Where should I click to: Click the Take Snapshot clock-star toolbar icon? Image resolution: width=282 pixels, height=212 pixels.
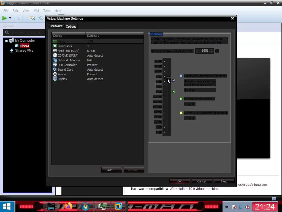pyautogui.click(x=32, y=18)
